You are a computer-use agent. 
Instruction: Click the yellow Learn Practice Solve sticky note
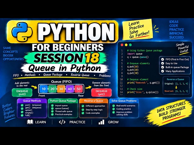point(137,30)
